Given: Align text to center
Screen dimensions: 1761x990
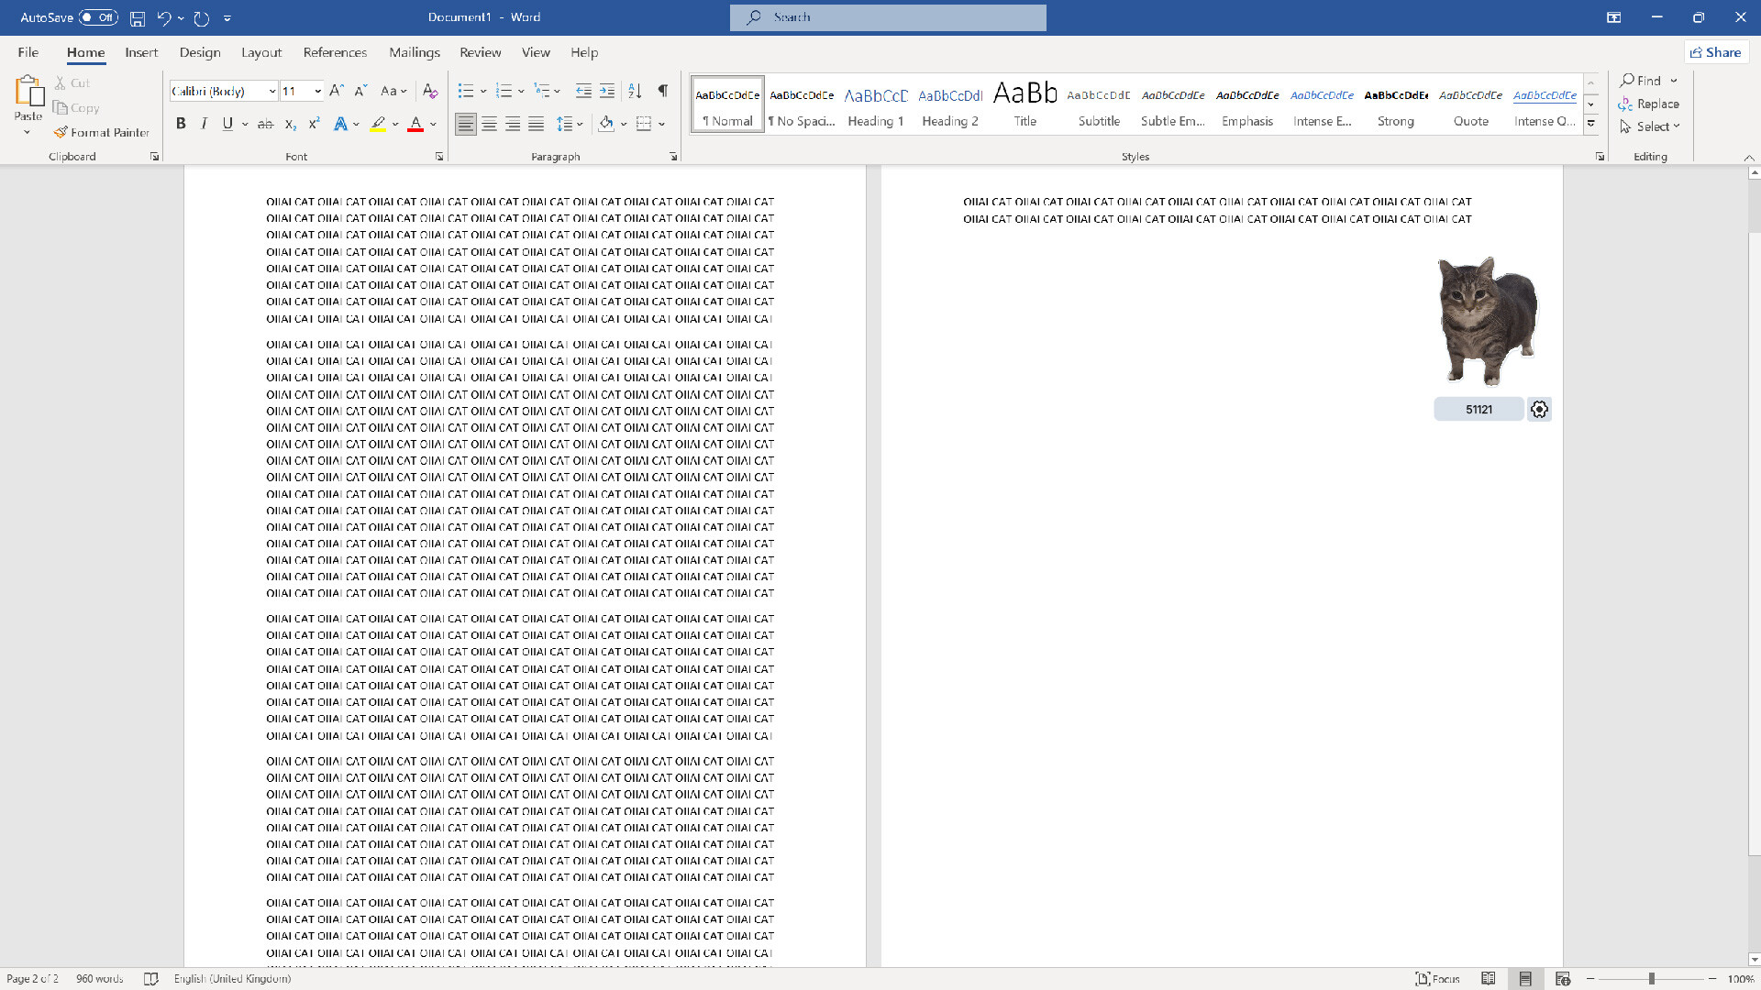Looking at the screenshot, I should pyautogui.click(x=489, y=124).
